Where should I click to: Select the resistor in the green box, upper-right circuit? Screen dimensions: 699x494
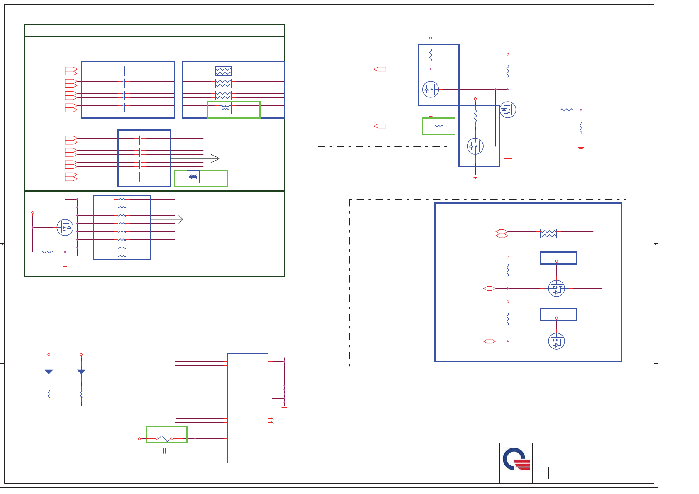(438, 126)
